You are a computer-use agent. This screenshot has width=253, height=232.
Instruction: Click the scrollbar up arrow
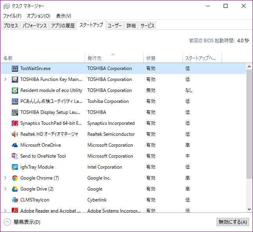click(x=249, y=67)
